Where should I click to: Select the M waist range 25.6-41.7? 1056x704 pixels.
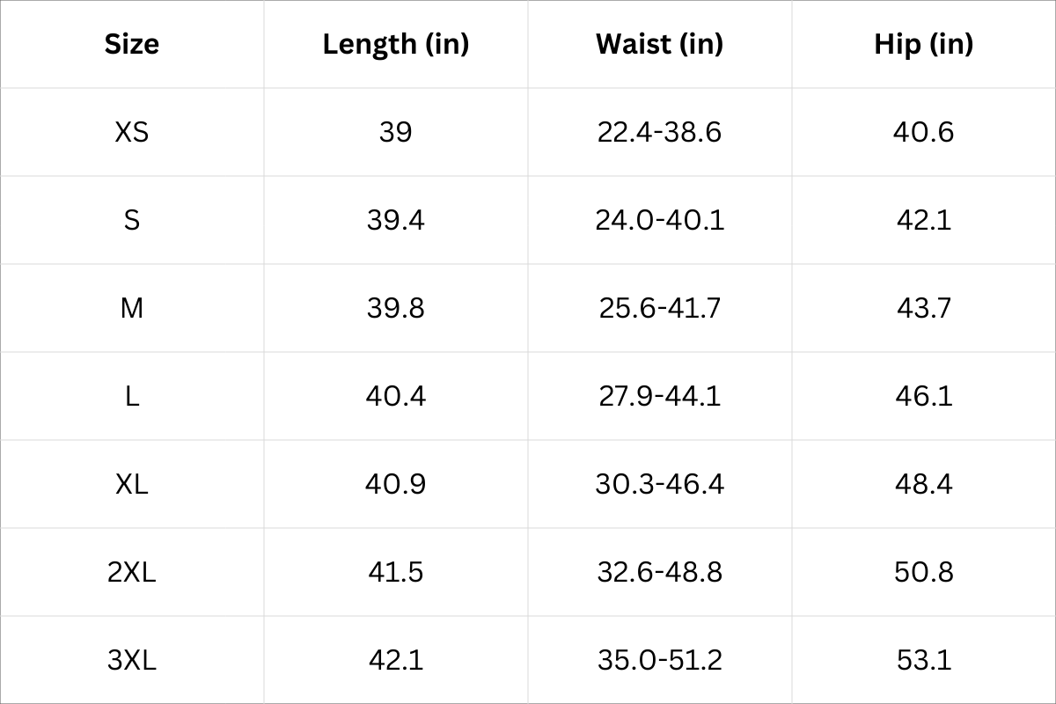click(x=659, y=308)
